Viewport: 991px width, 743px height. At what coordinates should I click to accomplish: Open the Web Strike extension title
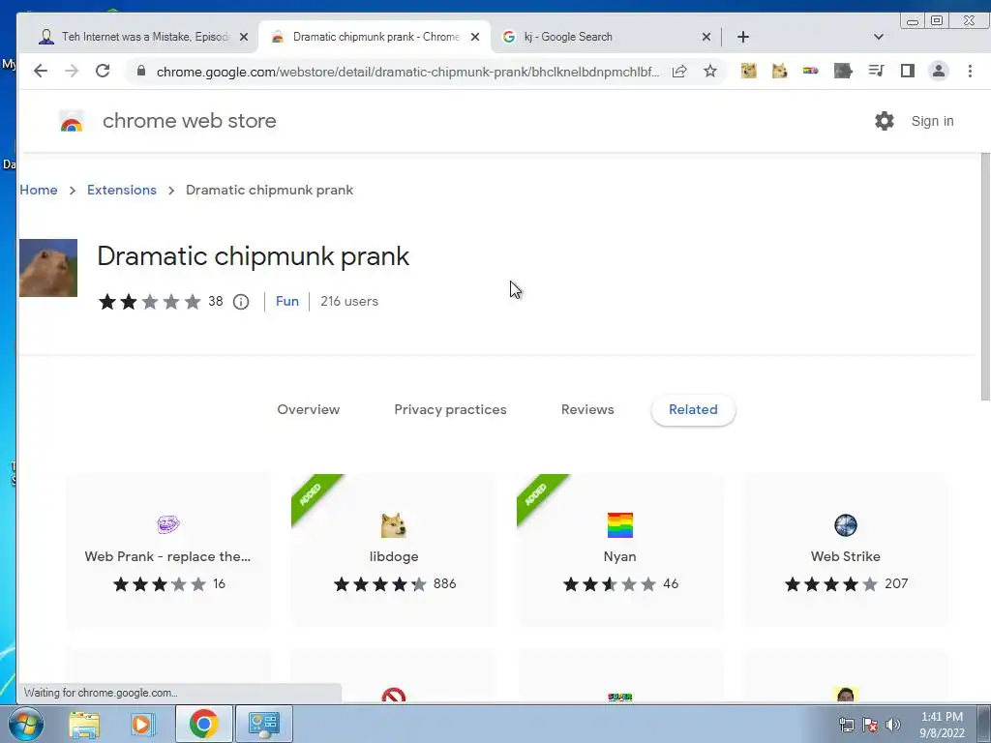[x=846, y=556]
